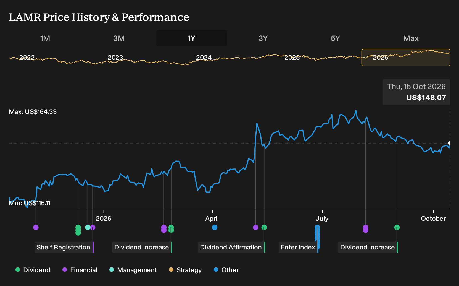Select the 1M time range tab
Screen dimensions: 459x286
coord(45,38)
